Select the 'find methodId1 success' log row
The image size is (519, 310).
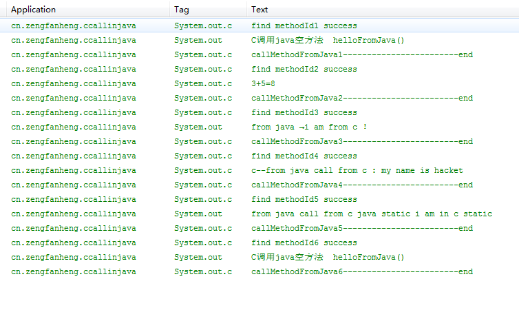[x=259, y=25]
